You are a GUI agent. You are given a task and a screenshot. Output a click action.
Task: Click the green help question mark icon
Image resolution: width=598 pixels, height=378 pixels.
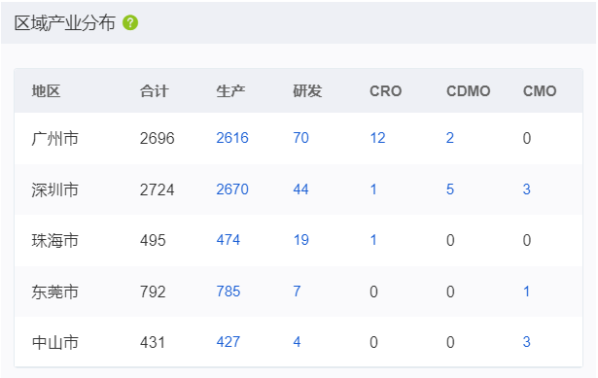point(130,23)
